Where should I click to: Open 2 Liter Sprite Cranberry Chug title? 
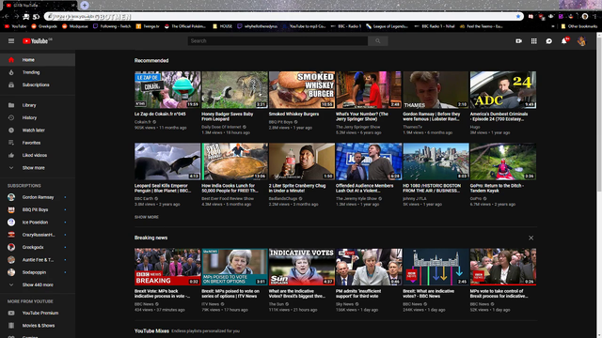click(297, 188)
